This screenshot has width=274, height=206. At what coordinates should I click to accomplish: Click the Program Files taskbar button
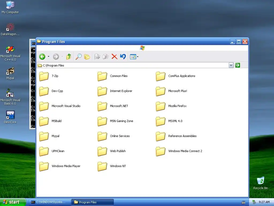click(93, 202)
